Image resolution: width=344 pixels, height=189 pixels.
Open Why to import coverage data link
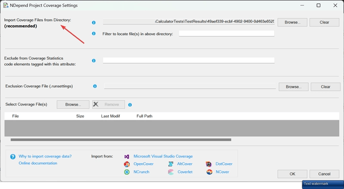[45, 156]
